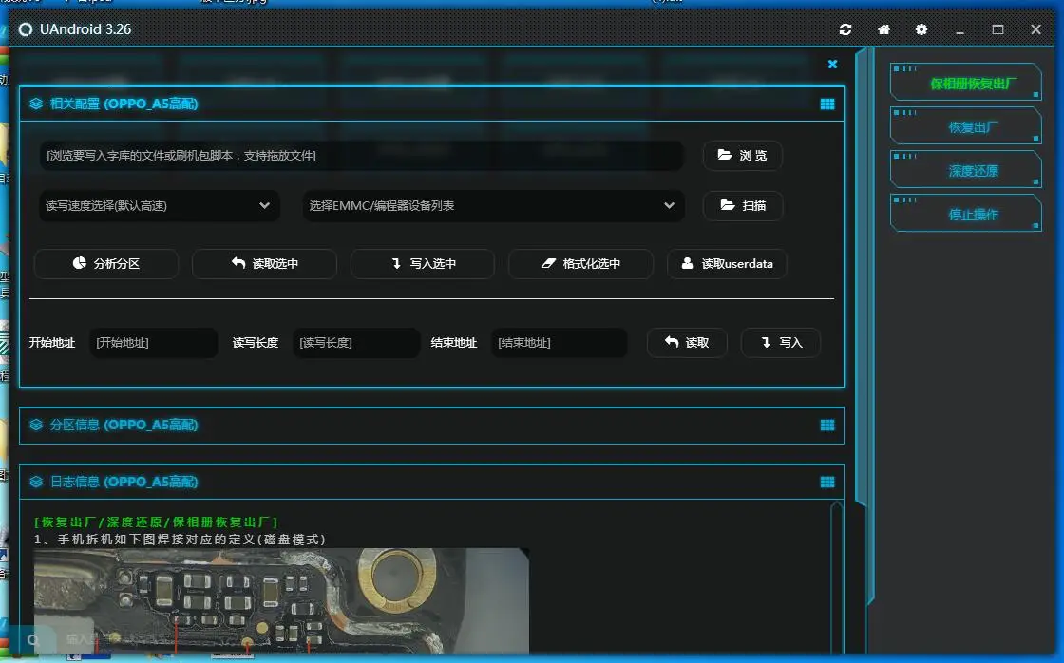
Task: Click the 读取userdata button
Action: tap(727, 263)
